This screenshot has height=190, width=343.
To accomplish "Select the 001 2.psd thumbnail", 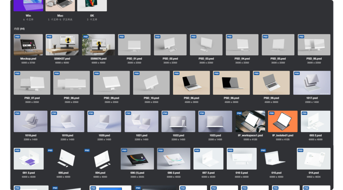I will (29, 159).
